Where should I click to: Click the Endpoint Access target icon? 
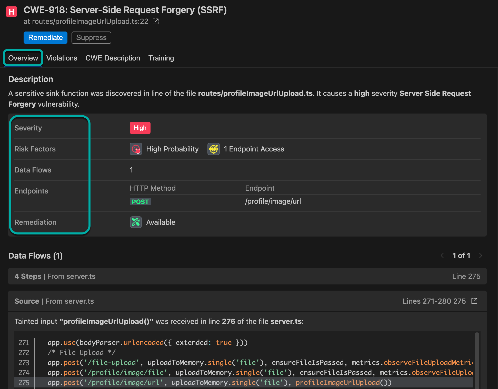click(x=213, y=149)
